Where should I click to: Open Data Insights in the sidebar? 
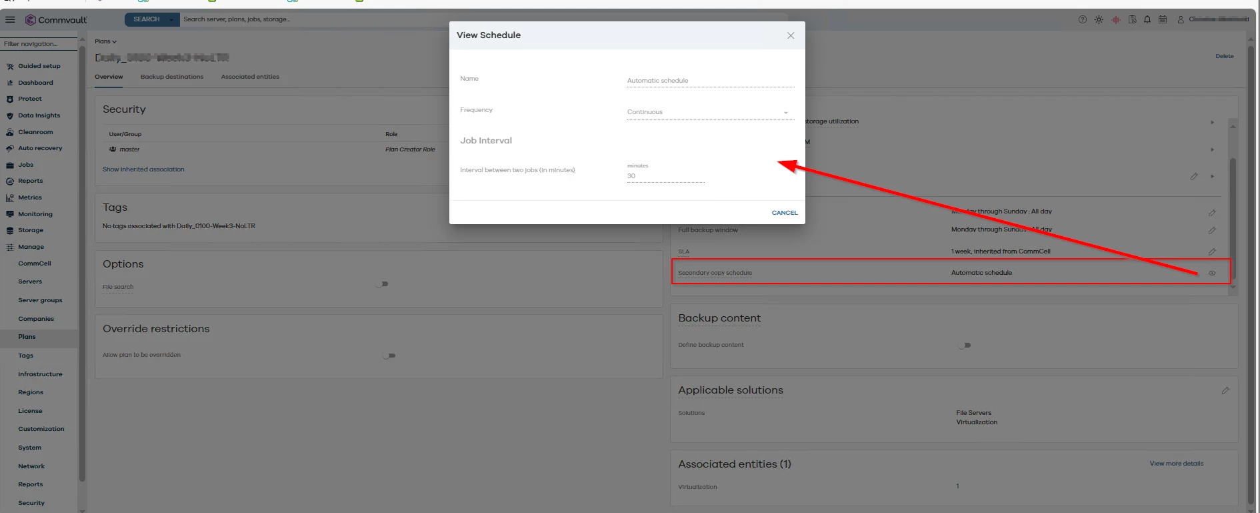[39, 115]
